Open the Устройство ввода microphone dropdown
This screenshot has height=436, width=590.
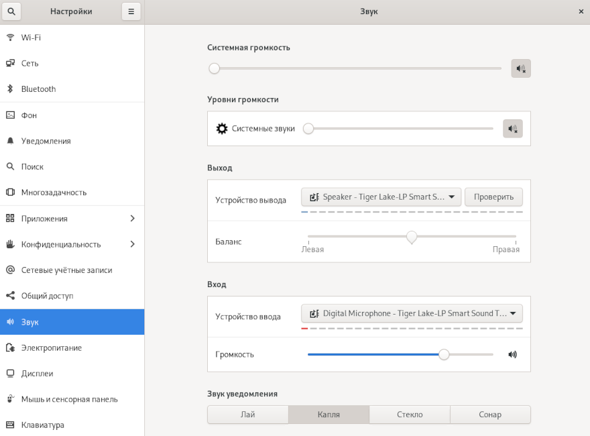pos(412,313)
